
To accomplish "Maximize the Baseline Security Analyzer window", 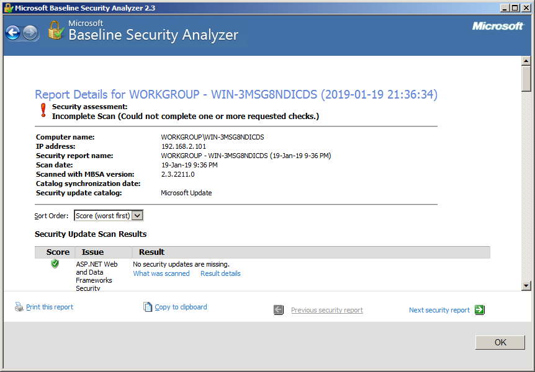I will pyautogui.click(x=515, y=8).
